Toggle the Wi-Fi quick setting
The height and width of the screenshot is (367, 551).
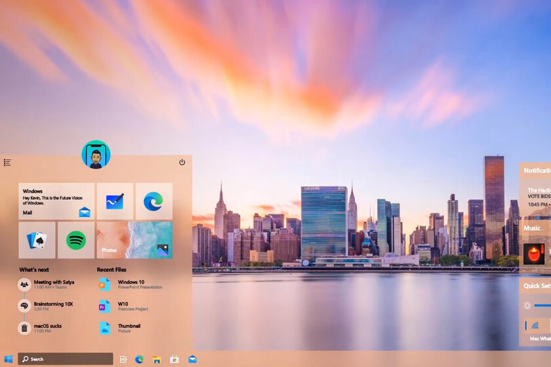[x=535, y=326]
